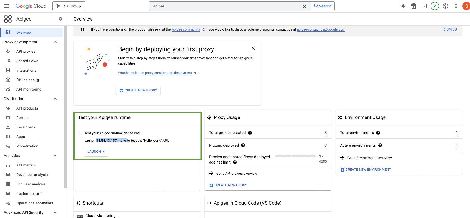Pin the Apigee product in navigation
This screenshot has height=218, width=470.
point(61,19)
